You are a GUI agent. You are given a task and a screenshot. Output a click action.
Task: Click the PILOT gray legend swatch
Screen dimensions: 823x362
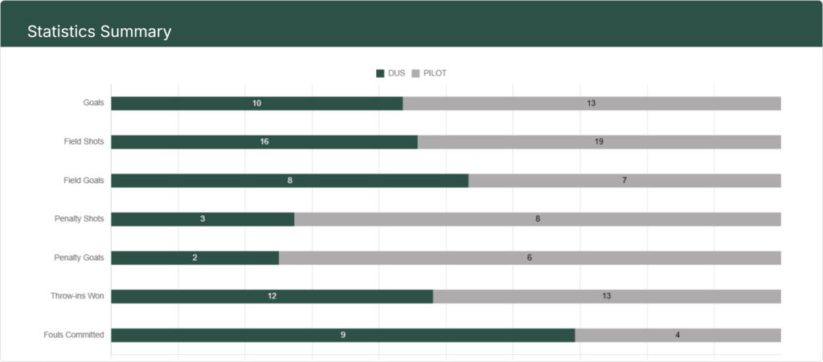(x=416, y=73)
